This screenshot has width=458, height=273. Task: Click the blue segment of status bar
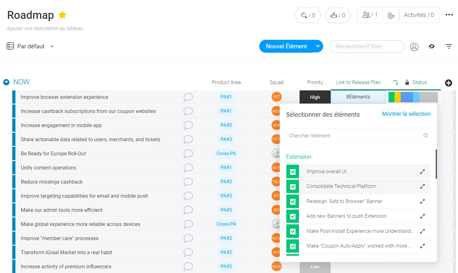pos(407,97)
